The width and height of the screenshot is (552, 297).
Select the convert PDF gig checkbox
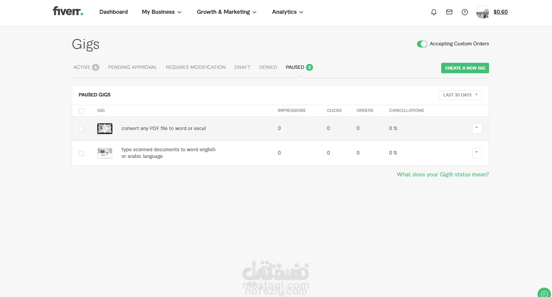pos(81,129)
